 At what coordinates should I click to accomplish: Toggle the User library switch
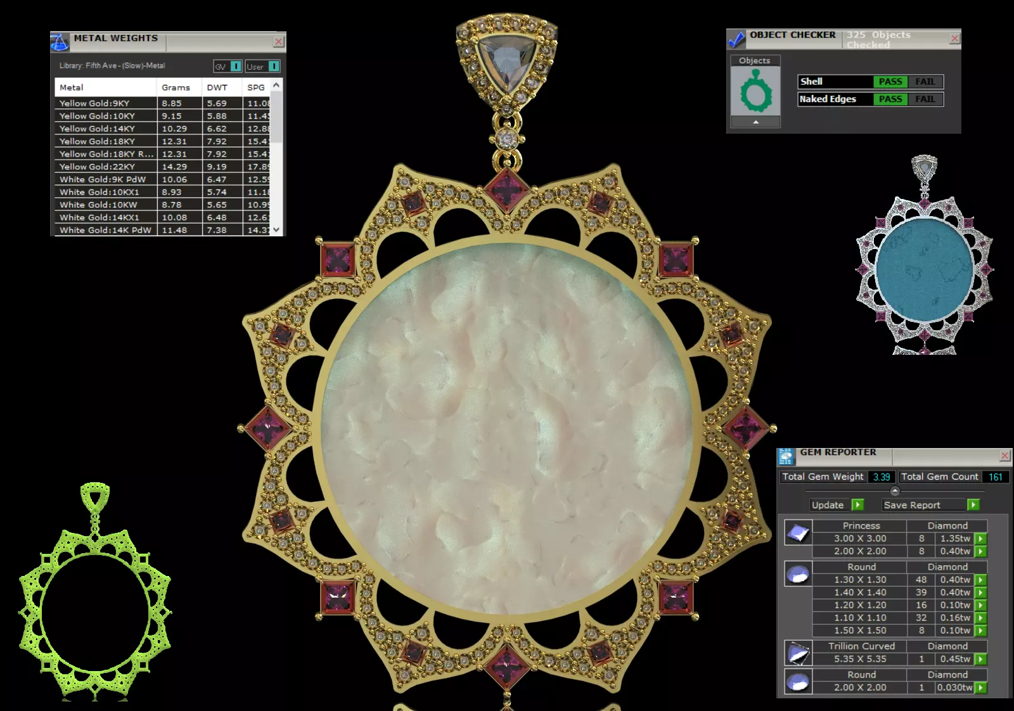coord(274,67)
